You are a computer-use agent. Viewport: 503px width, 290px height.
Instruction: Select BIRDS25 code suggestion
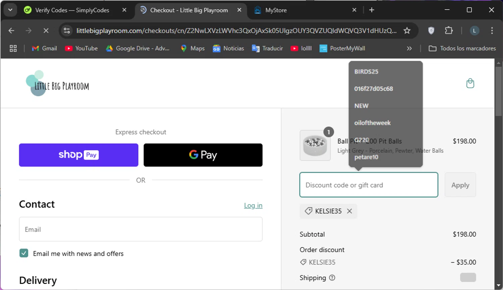tap(366, 71)
